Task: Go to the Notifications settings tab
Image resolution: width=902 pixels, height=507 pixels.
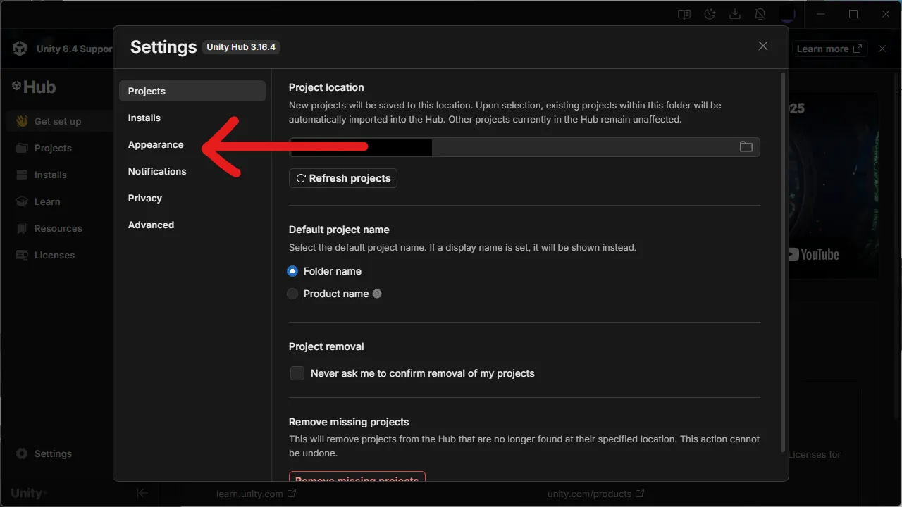Action: point(157,171)
